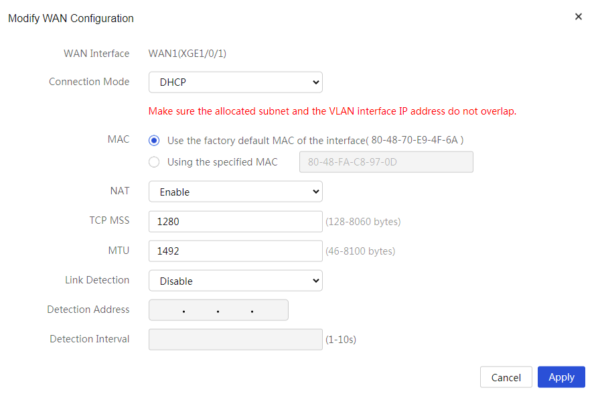Click the Using the specified MAC label

tap(222, 162)
